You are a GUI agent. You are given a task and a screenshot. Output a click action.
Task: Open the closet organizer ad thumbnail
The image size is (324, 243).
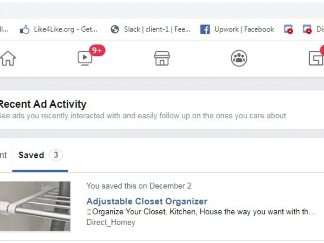(x=35, y=206)
